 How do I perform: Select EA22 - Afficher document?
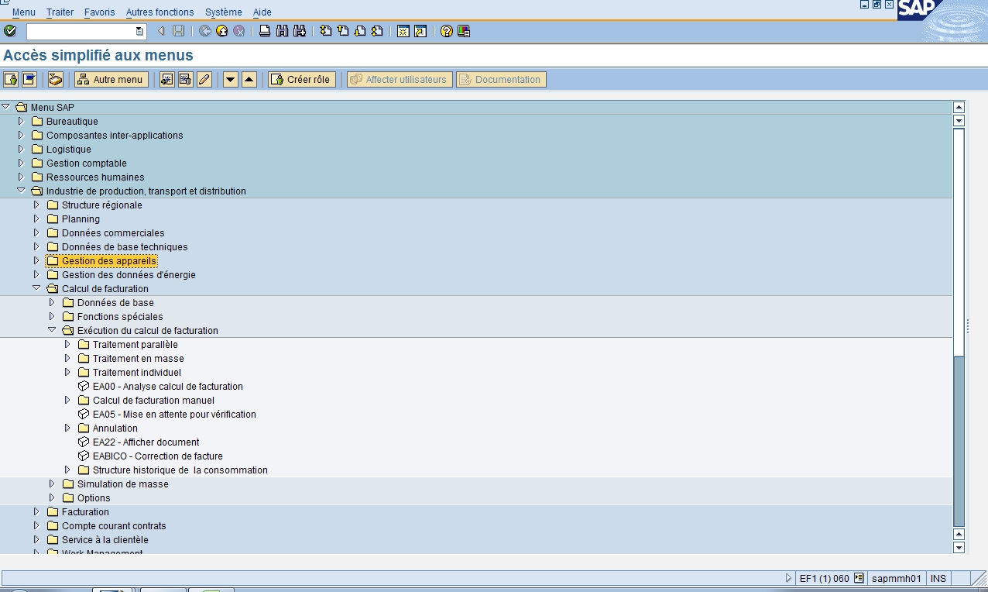coord(146,442)
